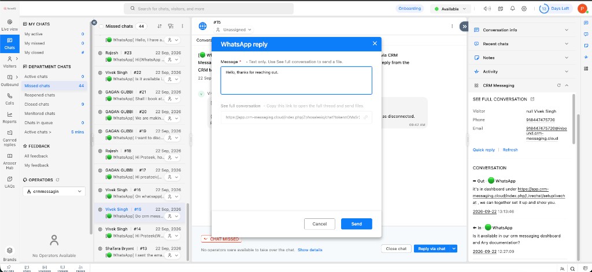Open Outbound in the left sidebar
The image size is (592, 272).
pos(9,80)
